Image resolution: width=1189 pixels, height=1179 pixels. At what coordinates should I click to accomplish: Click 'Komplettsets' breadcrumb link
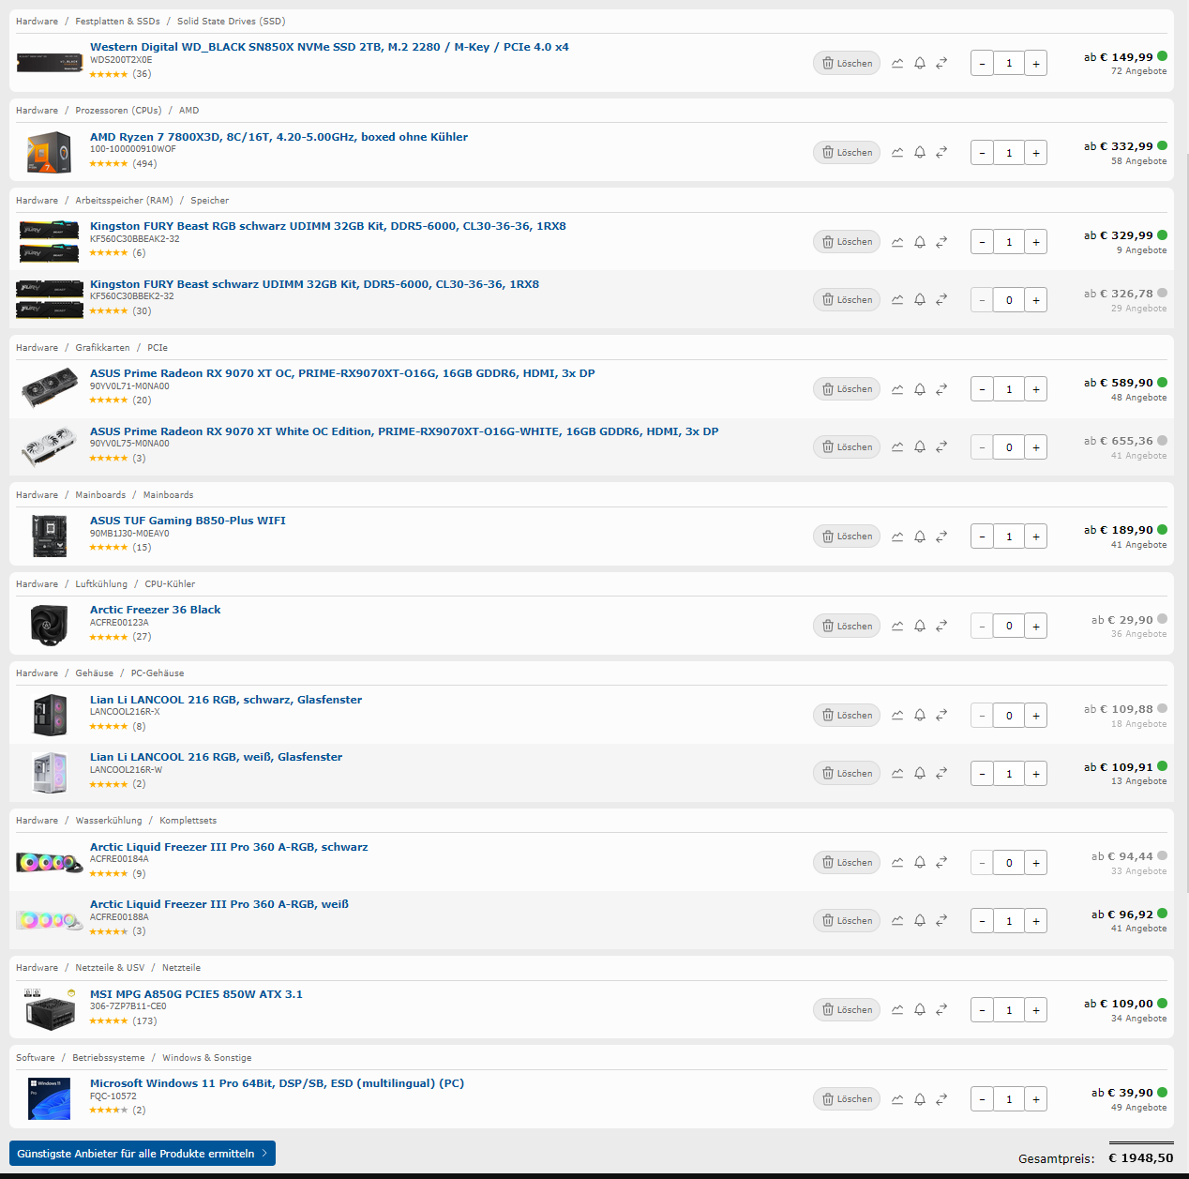click(x=188, y=821)
